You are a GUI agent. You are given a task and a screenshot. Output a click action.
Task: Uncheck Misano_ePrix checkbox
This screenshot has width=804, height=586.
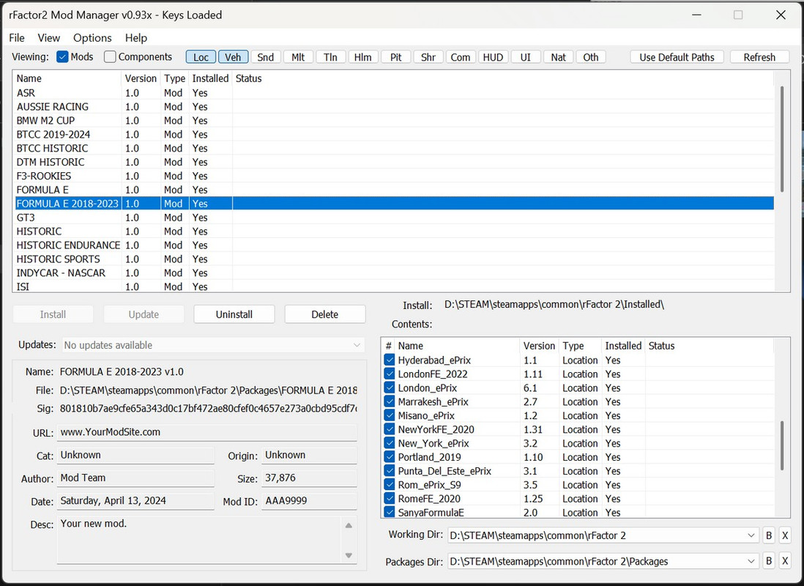(389, 415)
